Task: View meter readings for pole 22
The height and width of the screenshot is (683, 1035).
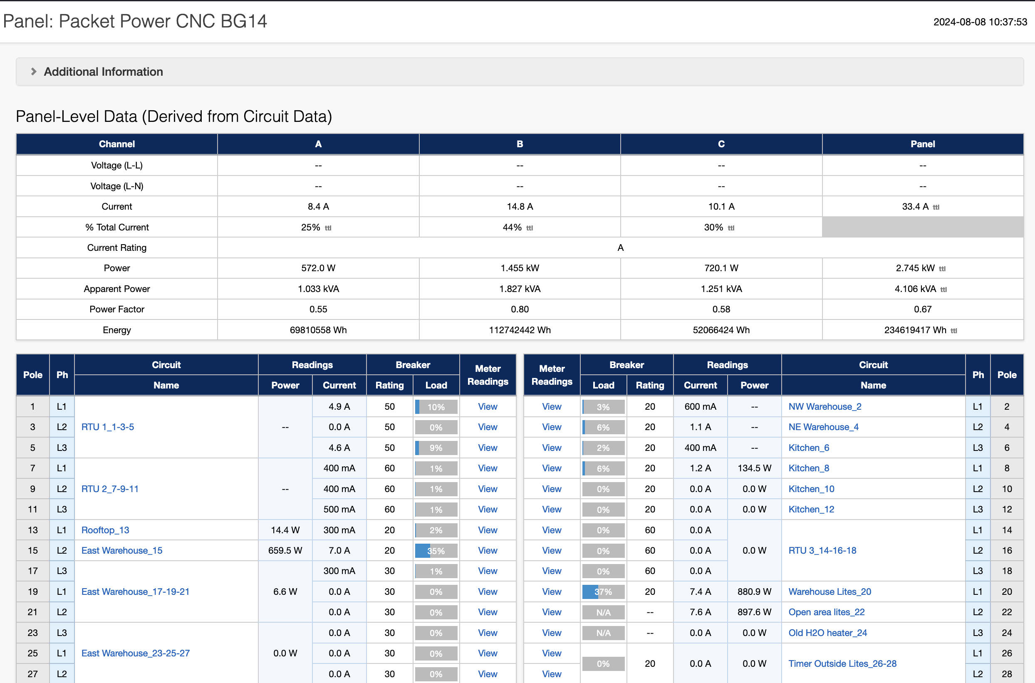Action: (x=552, y=612)
